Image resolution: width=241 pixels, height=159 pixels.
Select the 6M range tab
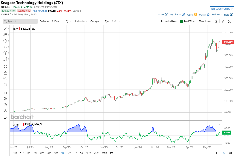coord(49,153)
